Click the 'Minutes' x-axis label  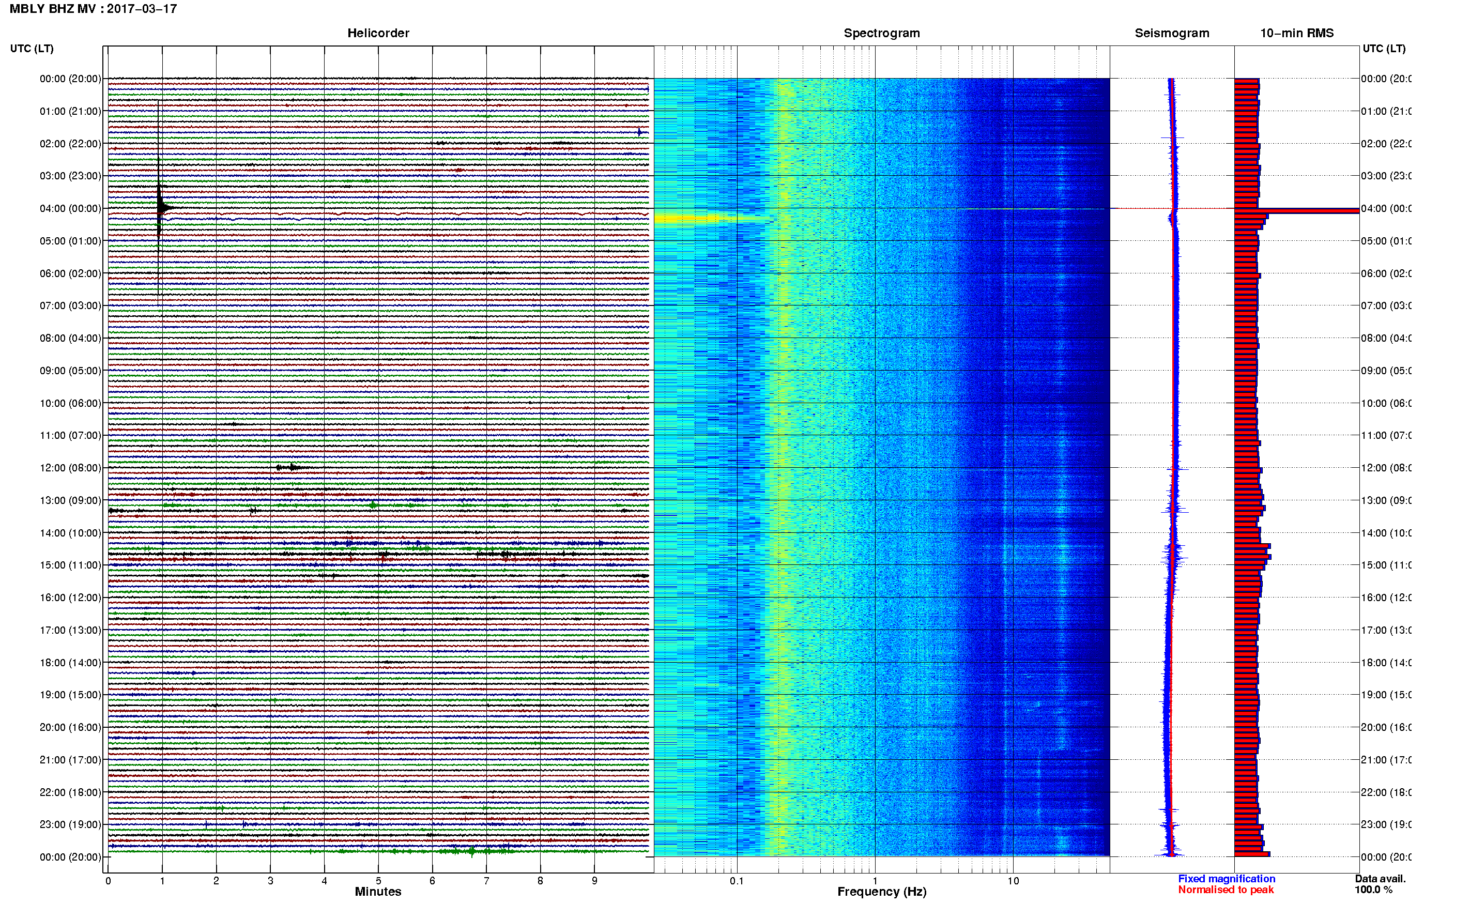(x=378, y=892)
